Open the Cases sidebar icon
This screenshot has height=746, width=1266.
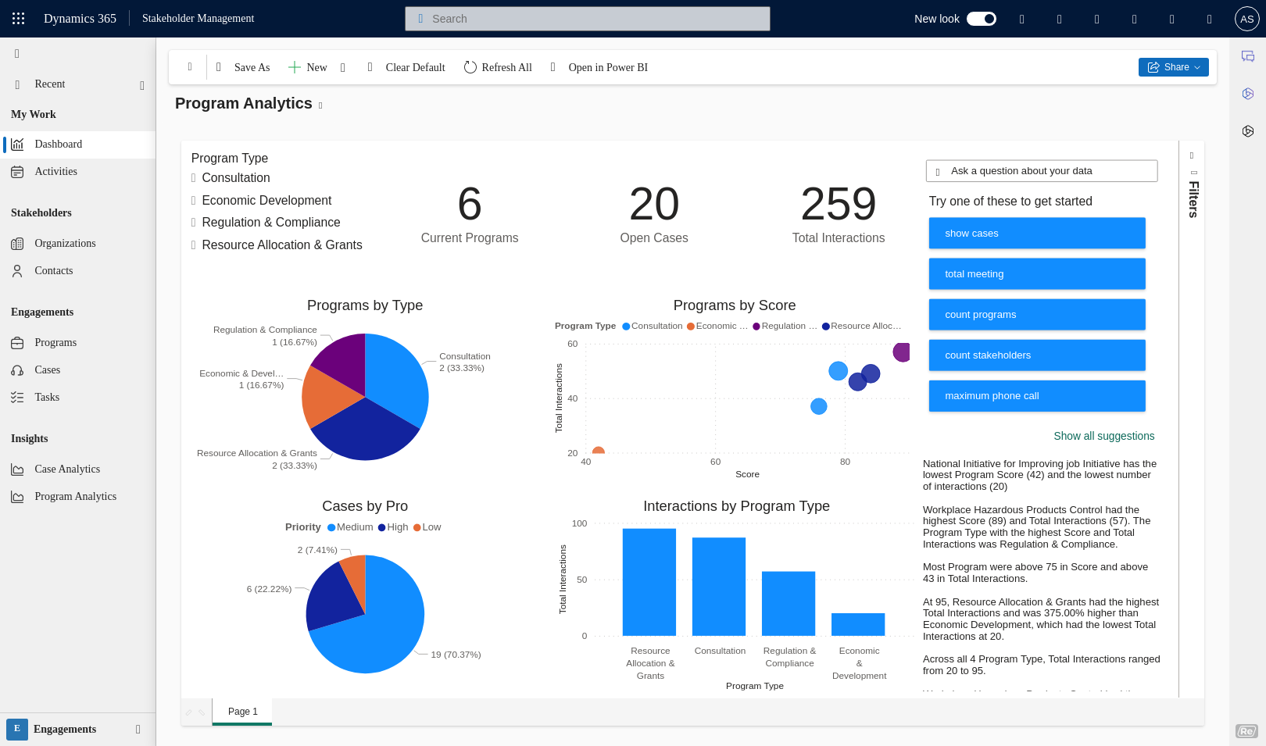(x=17, y=370)
